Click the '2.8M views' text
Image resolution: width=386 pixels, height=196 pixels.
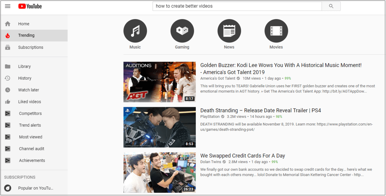(238, 162)
